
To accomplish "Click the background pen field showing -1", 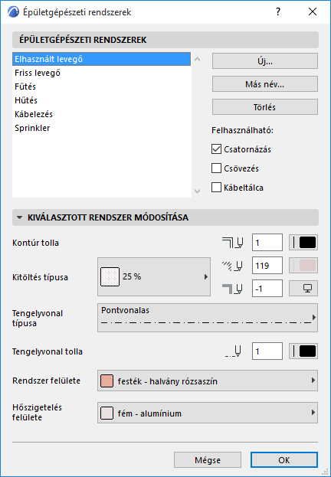I will point(267,289).
